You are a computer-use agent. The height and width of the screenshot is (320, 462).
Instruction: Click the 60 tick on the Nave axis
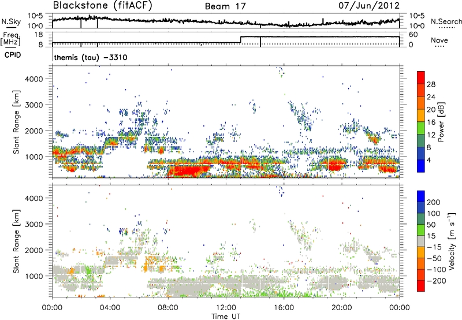[413, 35]
